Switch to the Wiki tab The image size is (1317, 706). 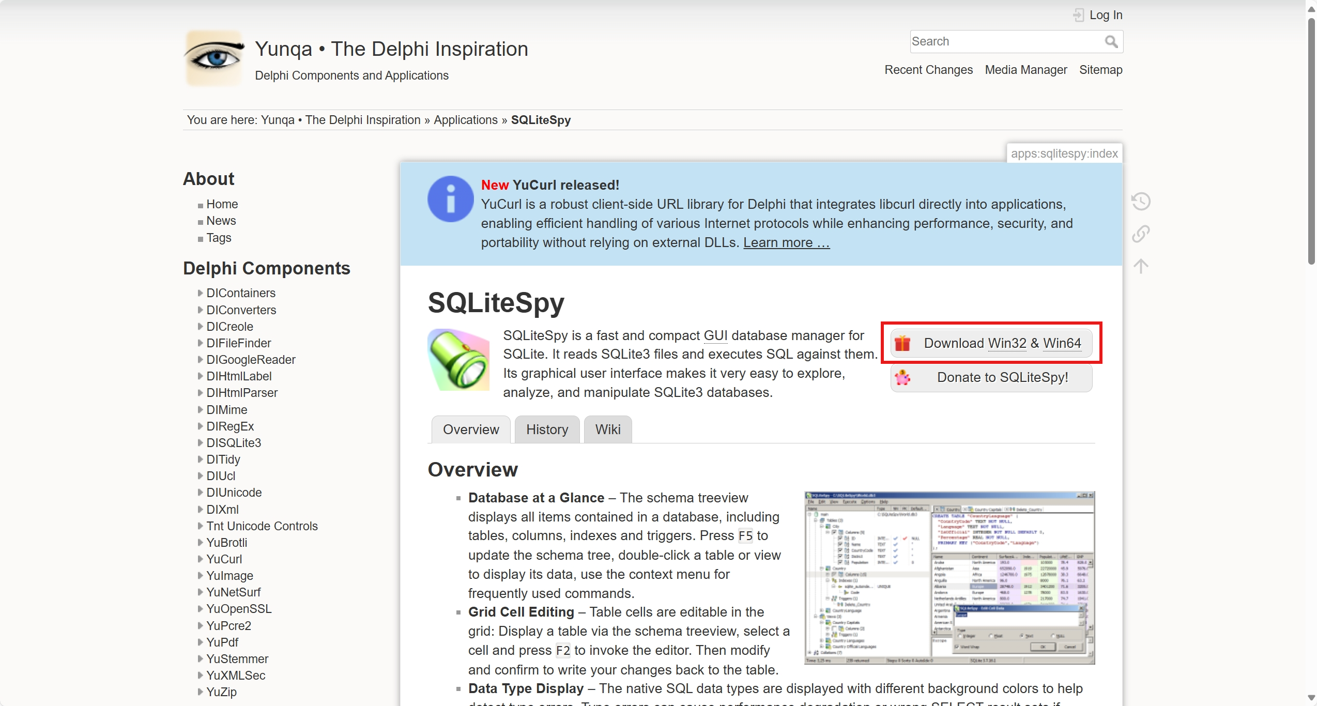(607, 429)
